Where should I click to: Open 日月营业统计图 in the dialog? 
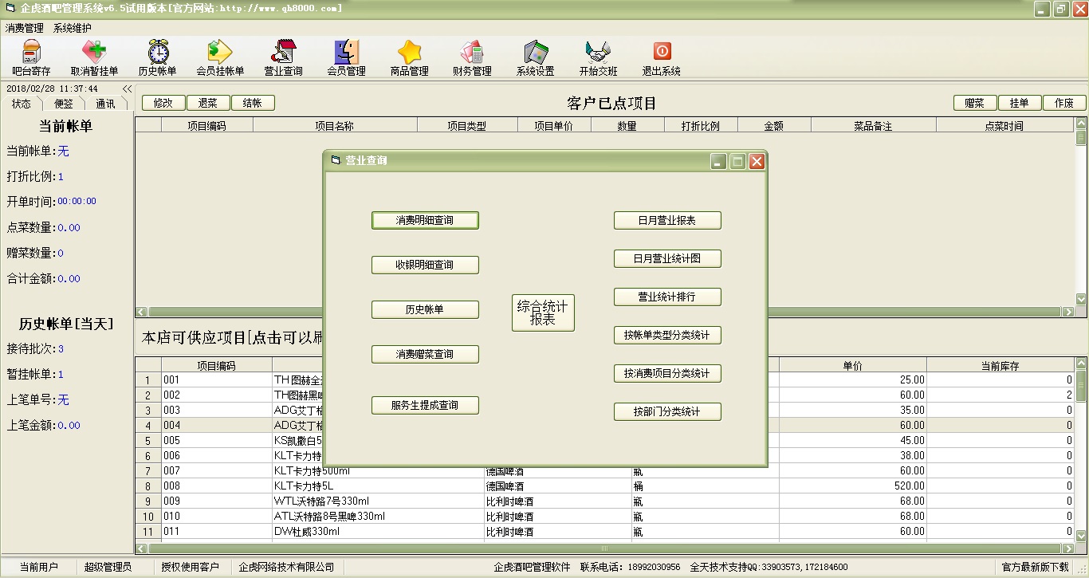667,258
